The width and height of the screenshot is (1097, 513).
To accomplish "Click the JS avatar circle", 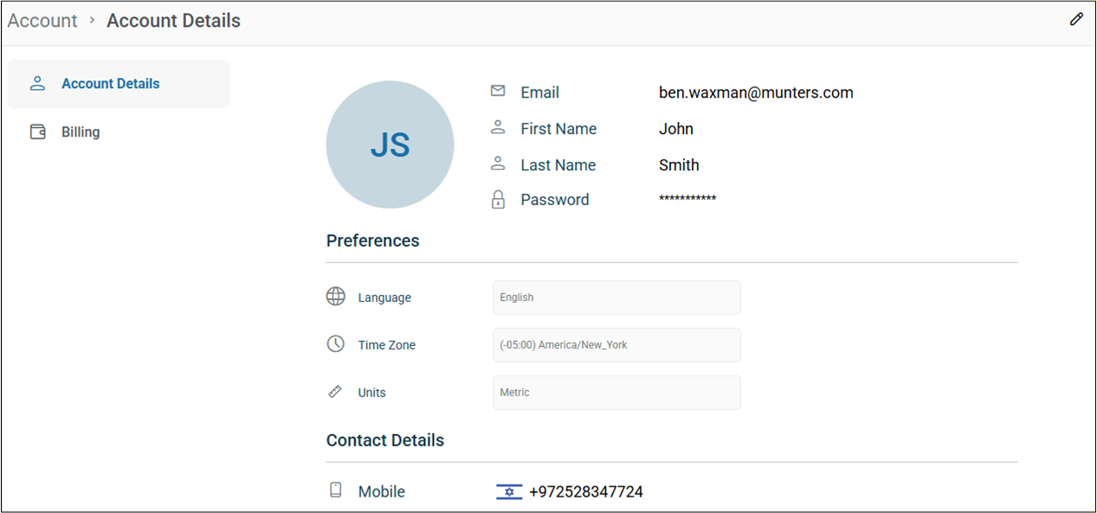I will click(x=390, y=144).
